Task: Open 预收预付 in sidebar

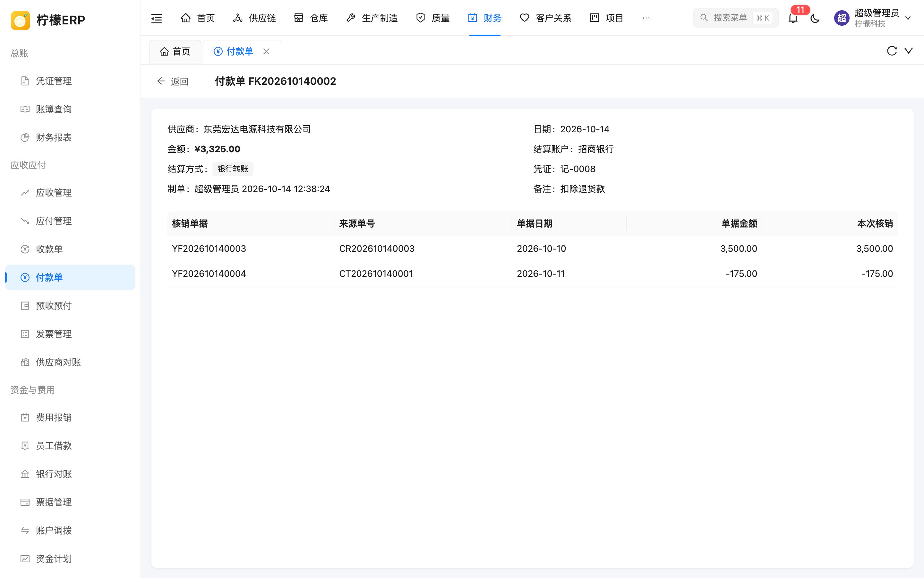Action: 70,306
